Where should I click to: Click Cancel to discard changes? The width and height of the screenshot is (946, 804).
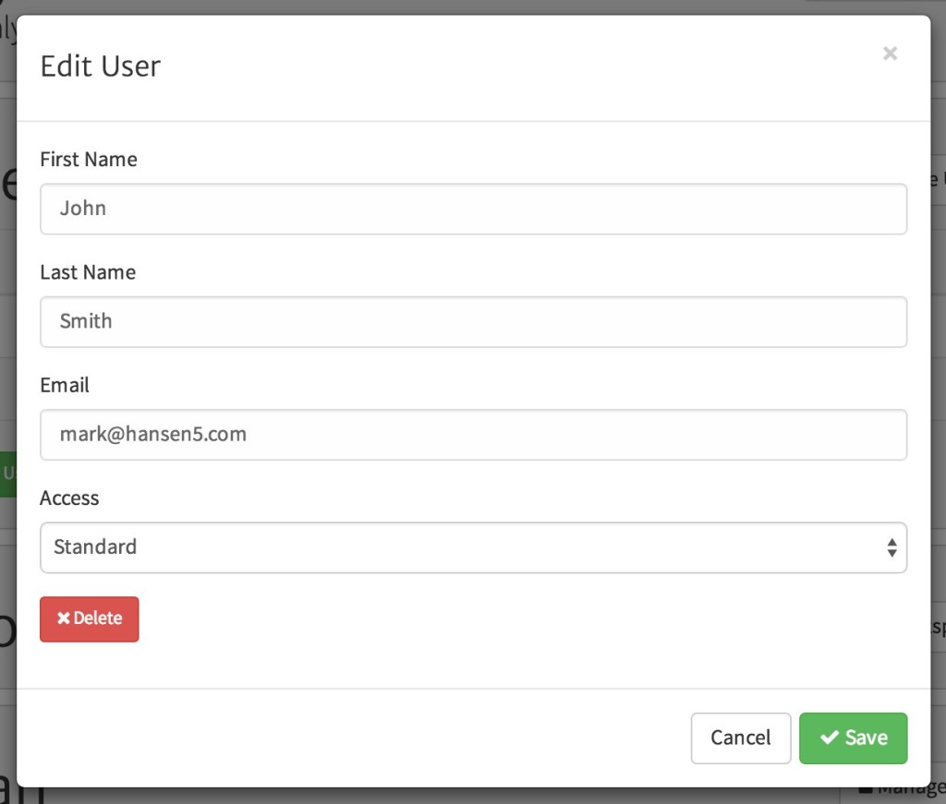tap(740, 738)
